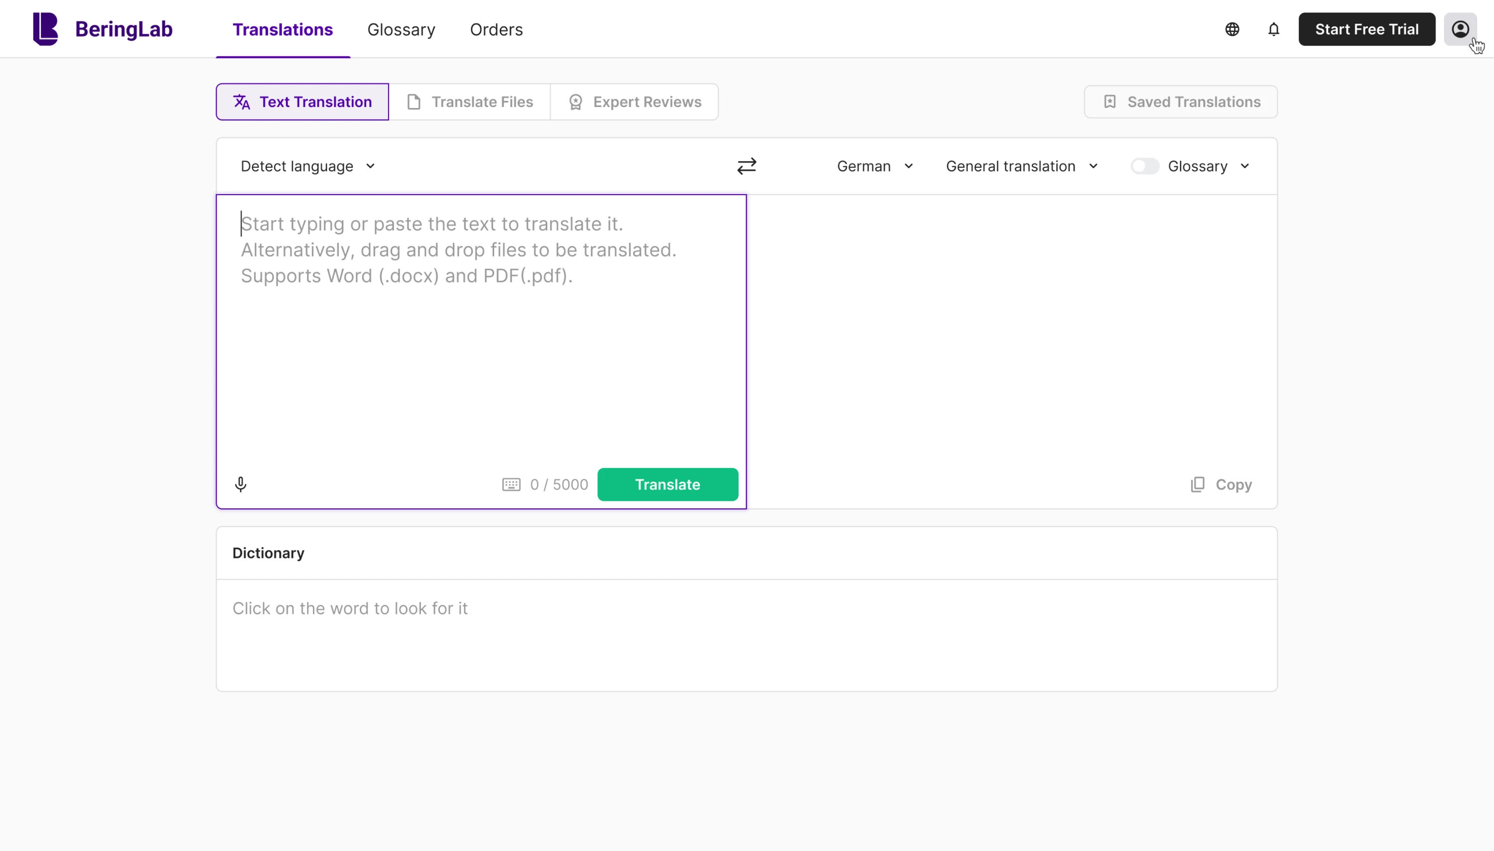
Task: Click the Dictionary heading
Action: click(269, 553)
